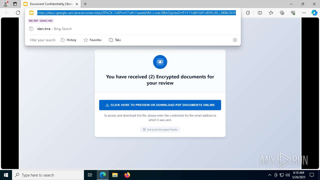Click the highlighted URL in the address bar

[136, 13]
